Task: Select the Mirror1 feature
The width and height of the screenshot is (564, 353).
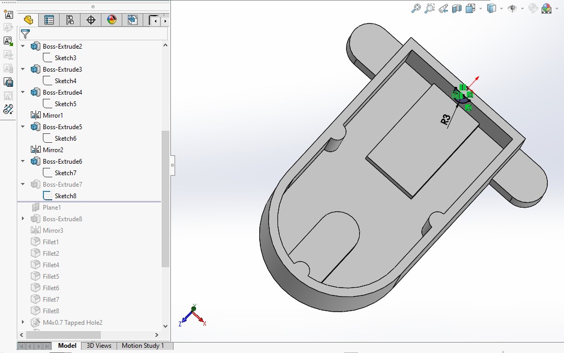Action: pos(53,116)
